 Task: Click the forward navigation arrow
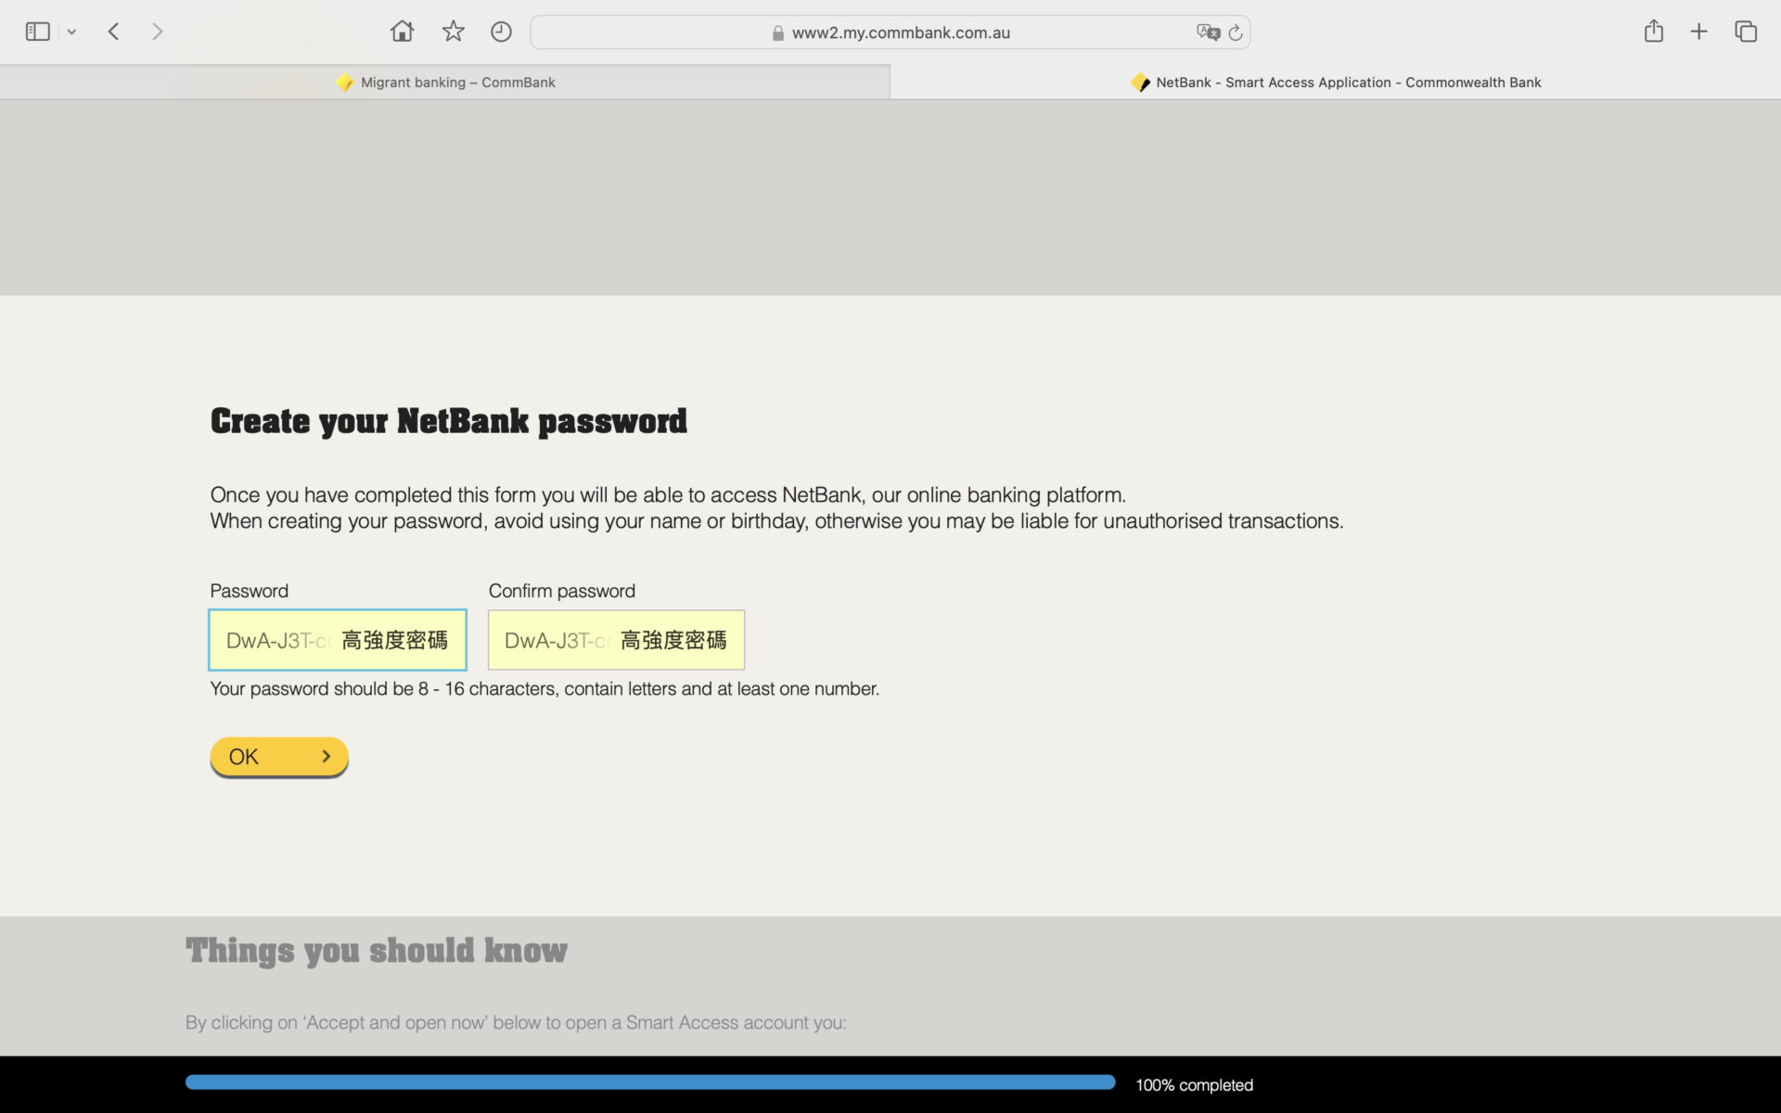(157, 32)
